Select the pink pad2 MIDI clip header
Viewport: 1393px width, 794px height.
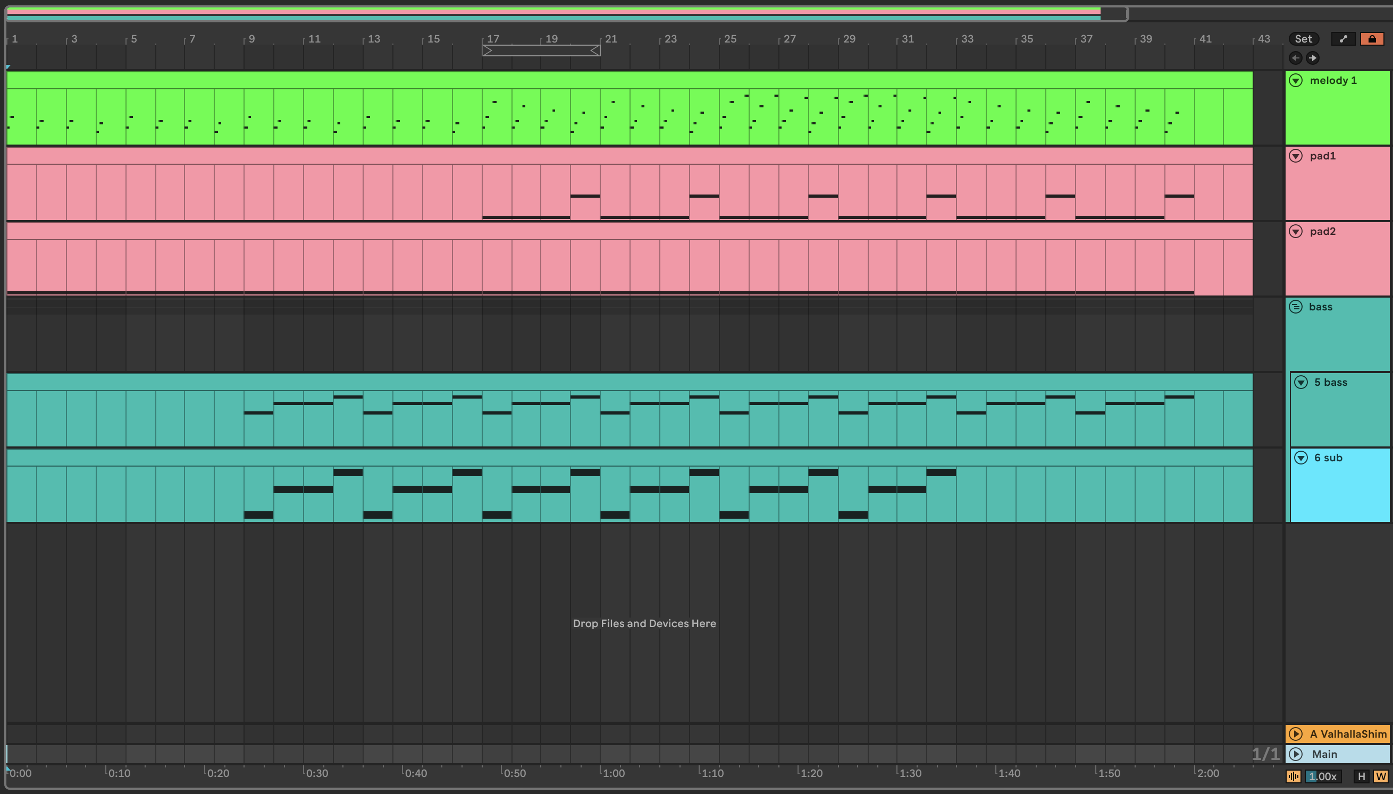click(630, 232)
